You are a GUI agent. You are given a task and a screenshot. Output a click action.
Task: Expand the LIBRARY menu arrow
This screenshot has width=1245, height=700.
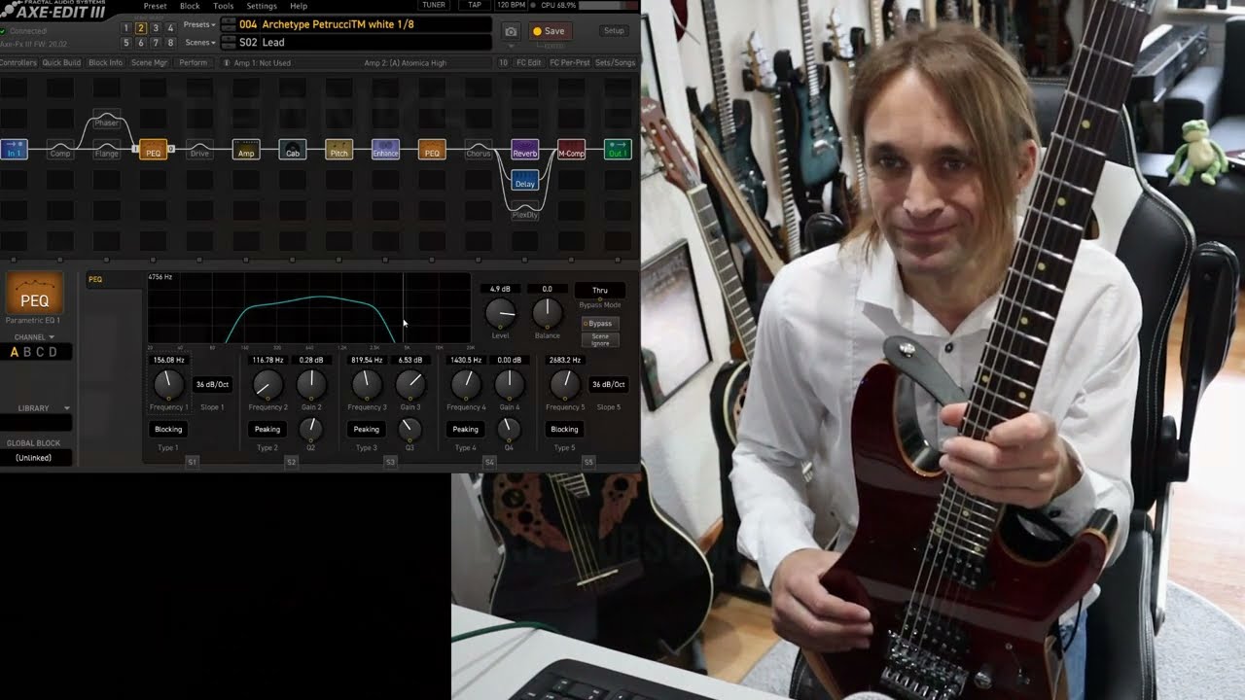[66, 408]
